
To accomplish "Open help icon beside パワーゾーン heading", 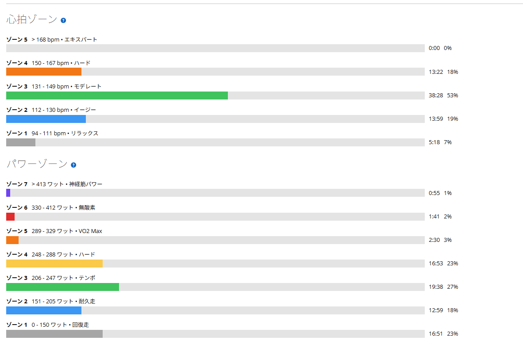I will pos(74,165).
